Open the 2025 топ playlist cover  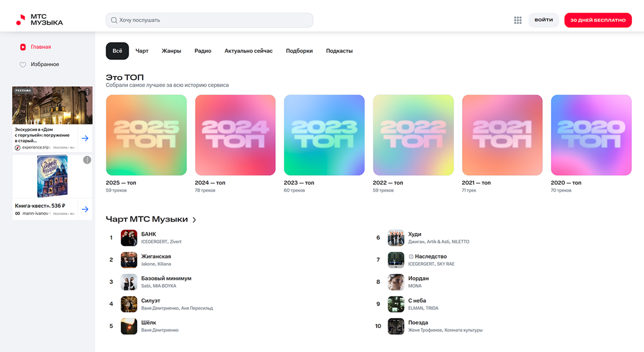[146, 135]
